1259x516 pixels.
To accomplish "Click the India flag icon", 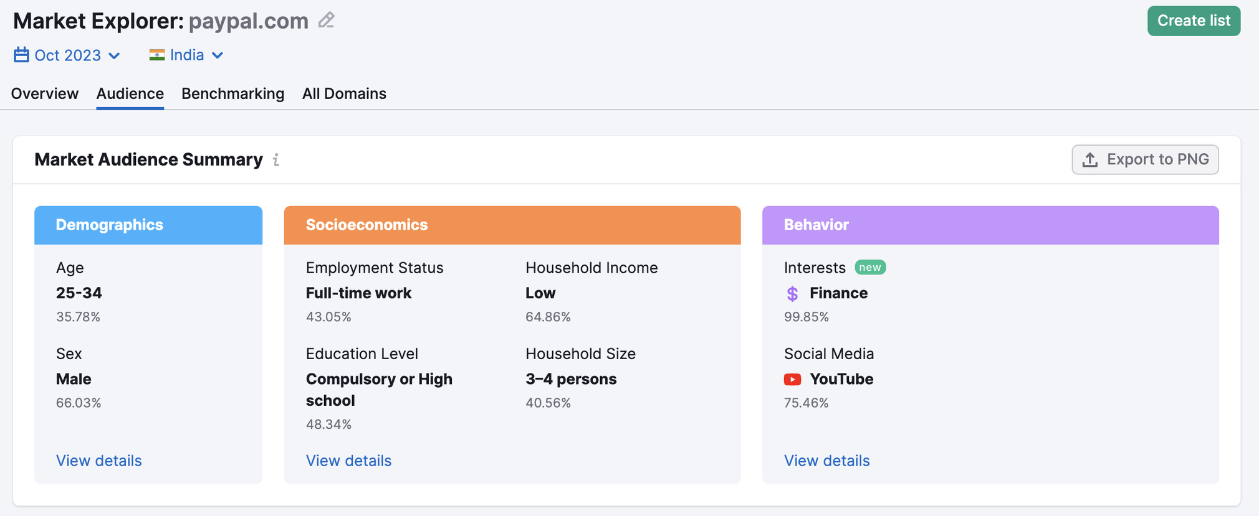I will pyautogui.click(x=157, y=55).
